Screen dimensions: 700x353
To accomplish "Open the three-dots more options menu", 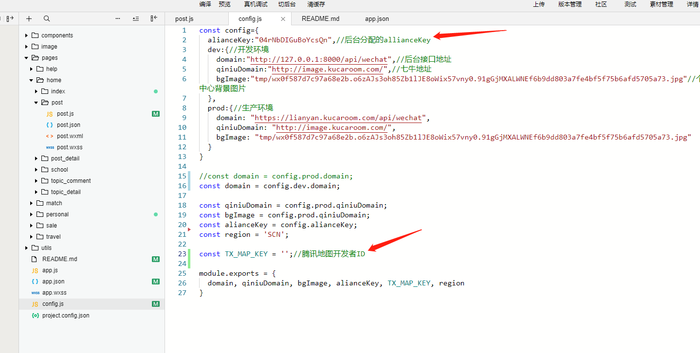I will tap(118, 18).
